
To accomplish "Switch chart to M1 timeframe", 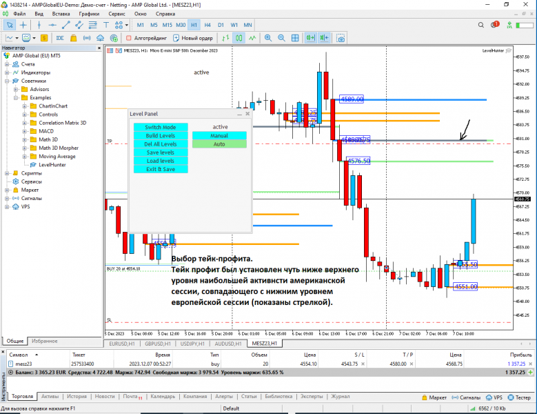I will [141, 25].
